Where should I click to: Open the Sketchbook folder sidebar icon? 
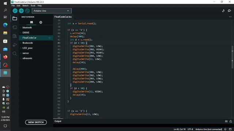click(15, 19)
